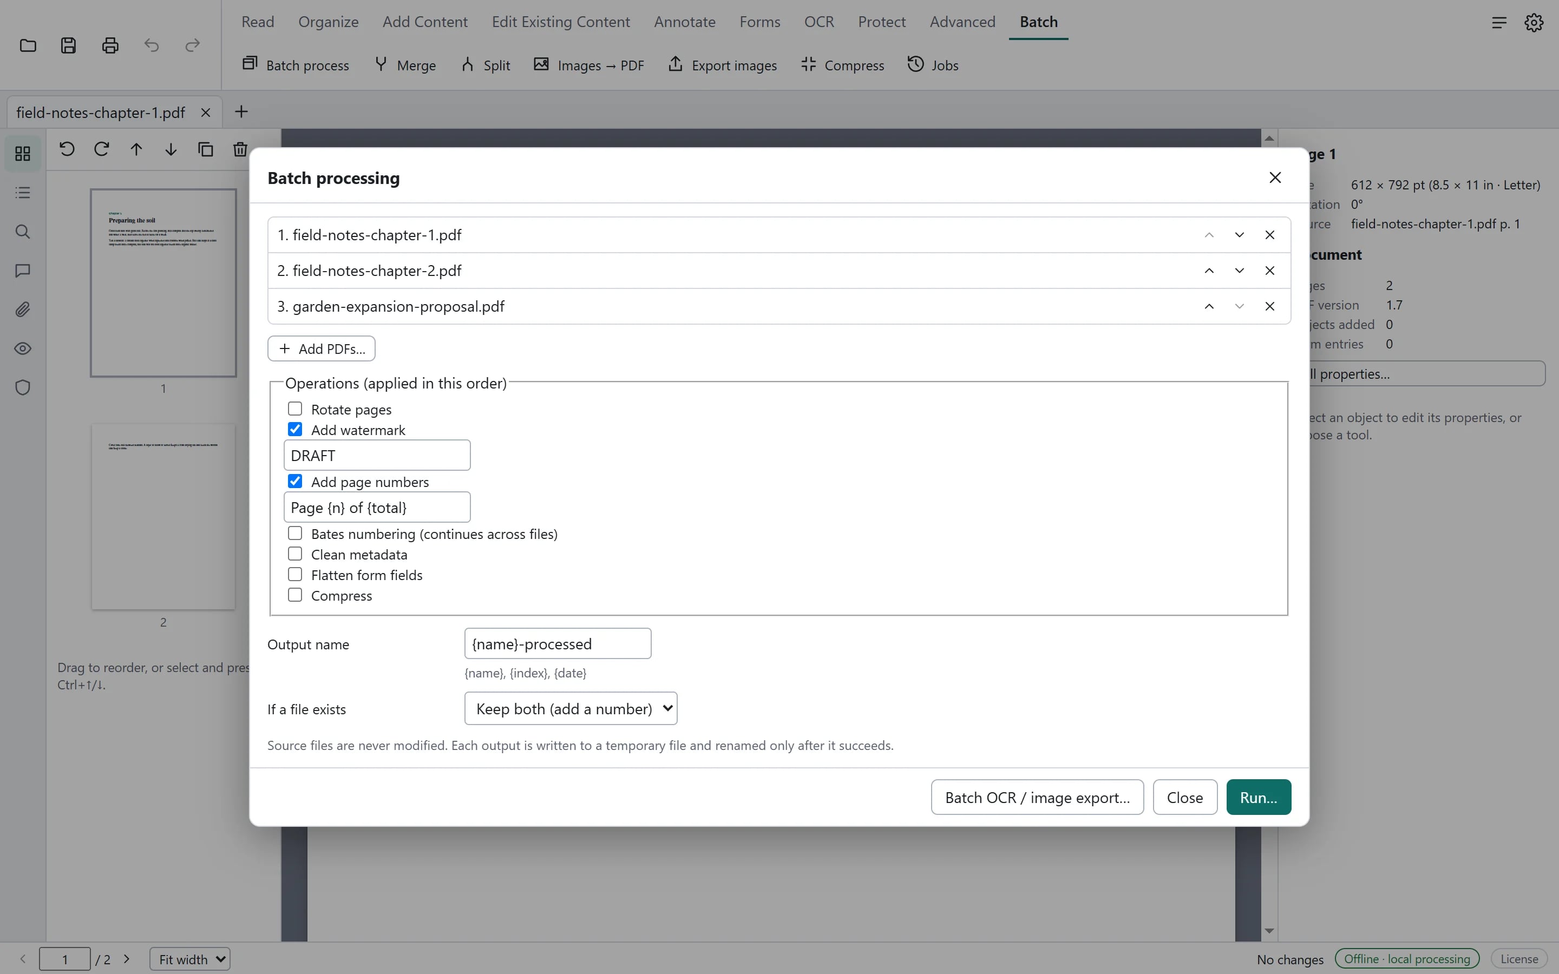
Task: Move field-notes-chapter-2.pdf up in list
Action: (1209, 271)
